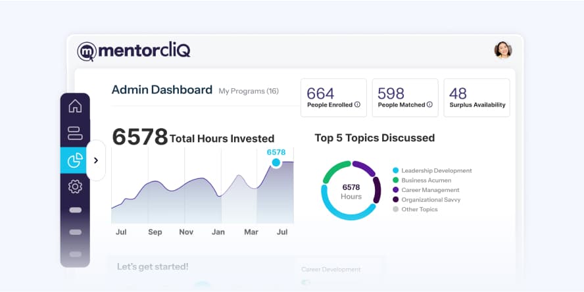Screen dimensions: 584x292
Task: Click the info icon beside People Enrolled
Action: (x=358, y=105)
